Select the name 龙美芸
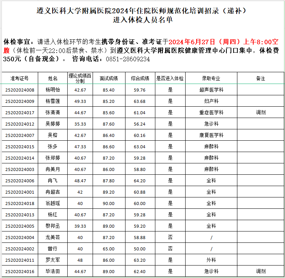 (x=53, y=237)
